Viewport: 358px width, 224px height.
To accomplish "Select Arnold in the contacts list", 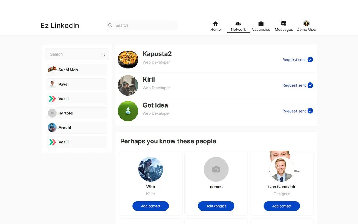I will click(77, 128).
